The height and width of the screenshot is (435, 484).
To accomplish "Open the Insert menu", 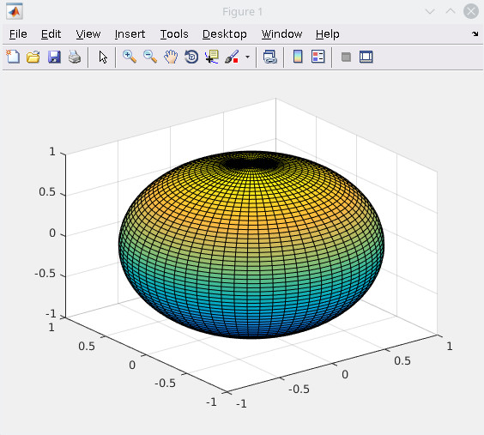I will (x=130, y=34).
